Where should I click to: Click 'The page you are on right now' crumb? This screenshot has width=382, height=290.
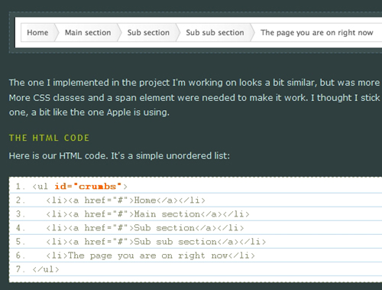[x=317, y=33]
